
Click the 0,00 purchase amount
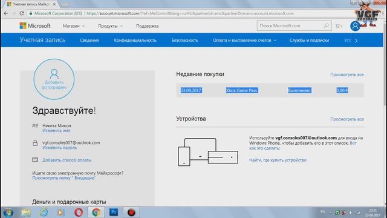click(x=342, y=90)
